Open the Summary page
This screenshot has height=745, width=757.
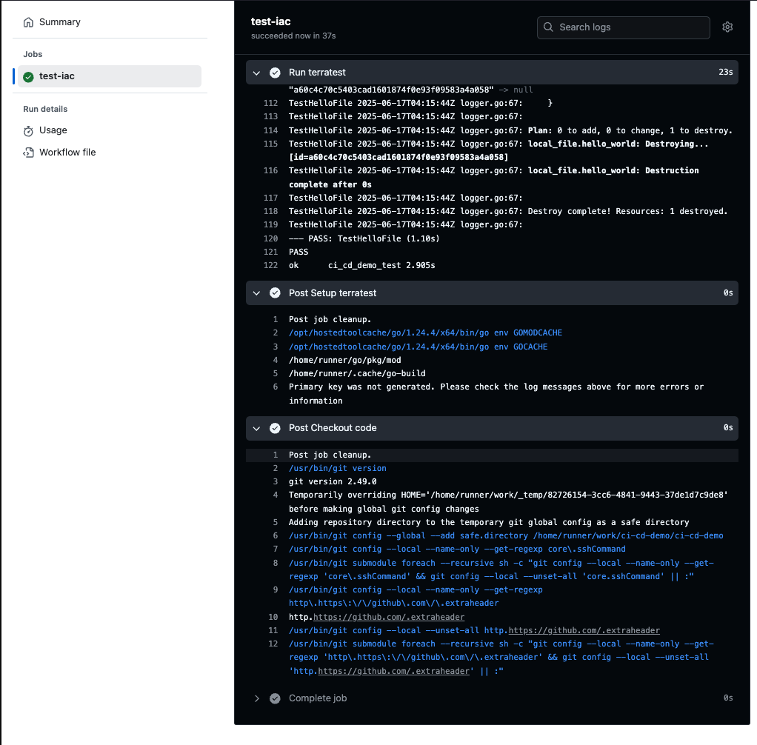coord(59,22)
